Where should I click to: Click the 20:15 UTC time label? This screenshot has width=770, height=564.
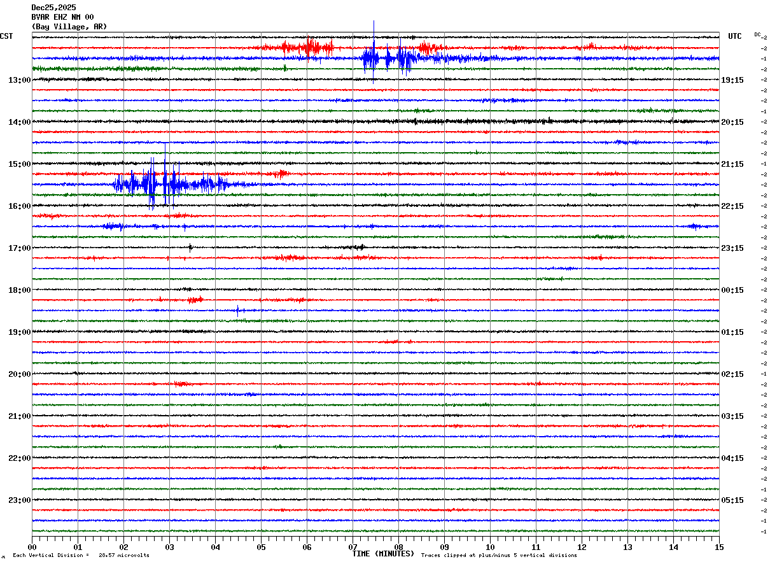732,122
